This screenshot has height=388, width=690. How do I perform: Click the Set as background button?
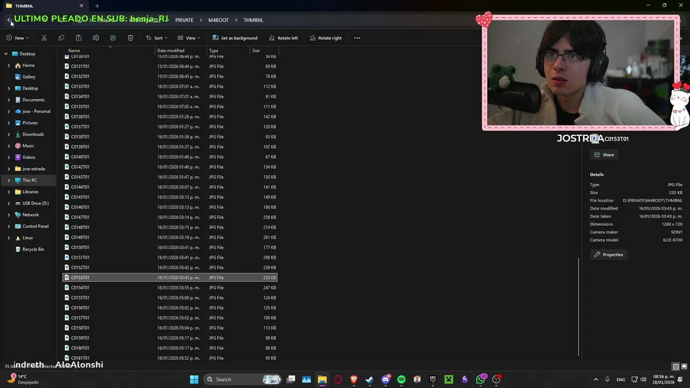pyautogui.click(x=235, y=38)
